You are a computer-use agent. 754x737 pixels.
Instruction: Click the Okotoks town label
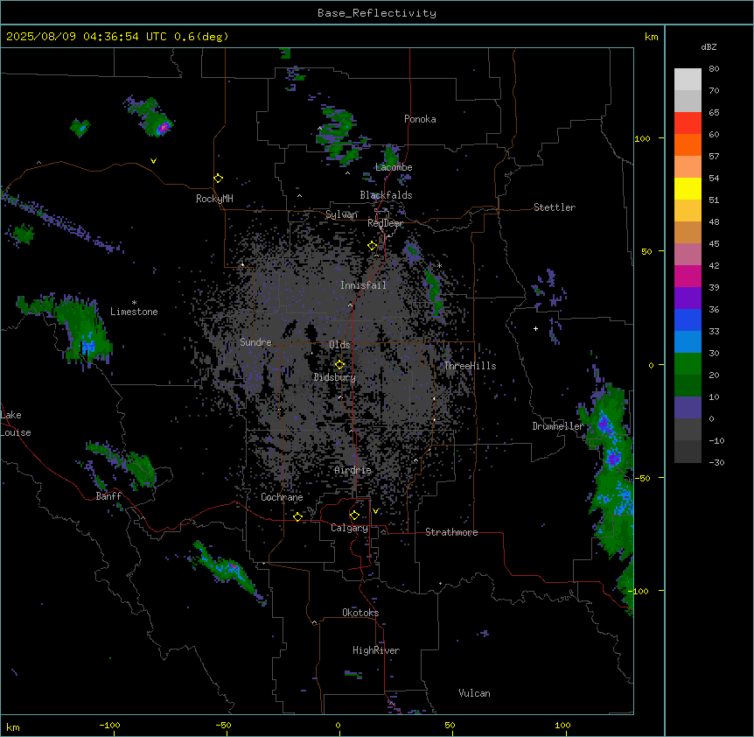(x=360, y=613)
